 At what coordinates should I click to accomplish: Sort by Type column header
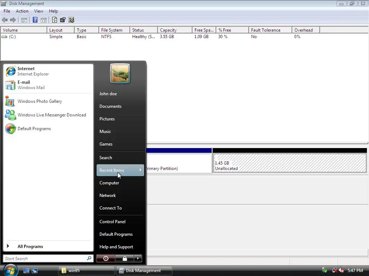click(x=86, y=30)
